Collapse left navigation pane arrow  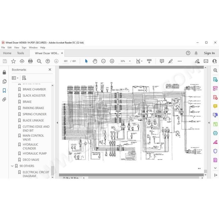[57, 123]
